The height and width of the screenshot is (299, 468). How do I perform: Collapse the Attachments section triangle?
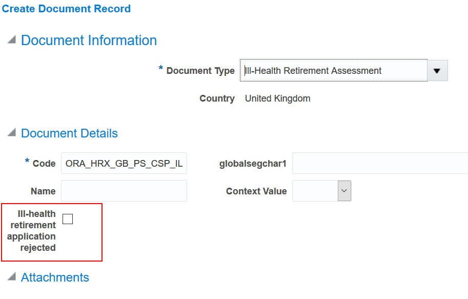[11, 277]
